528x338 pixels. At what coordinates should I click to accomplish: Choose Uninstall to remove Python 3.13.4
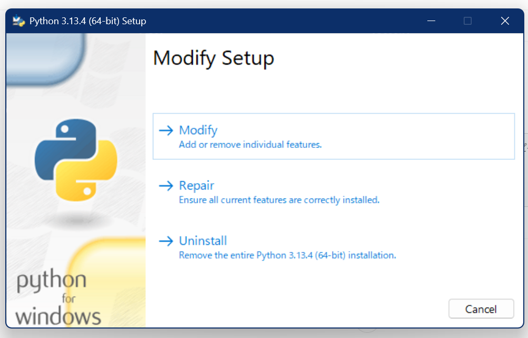click(x=334, y=247)
